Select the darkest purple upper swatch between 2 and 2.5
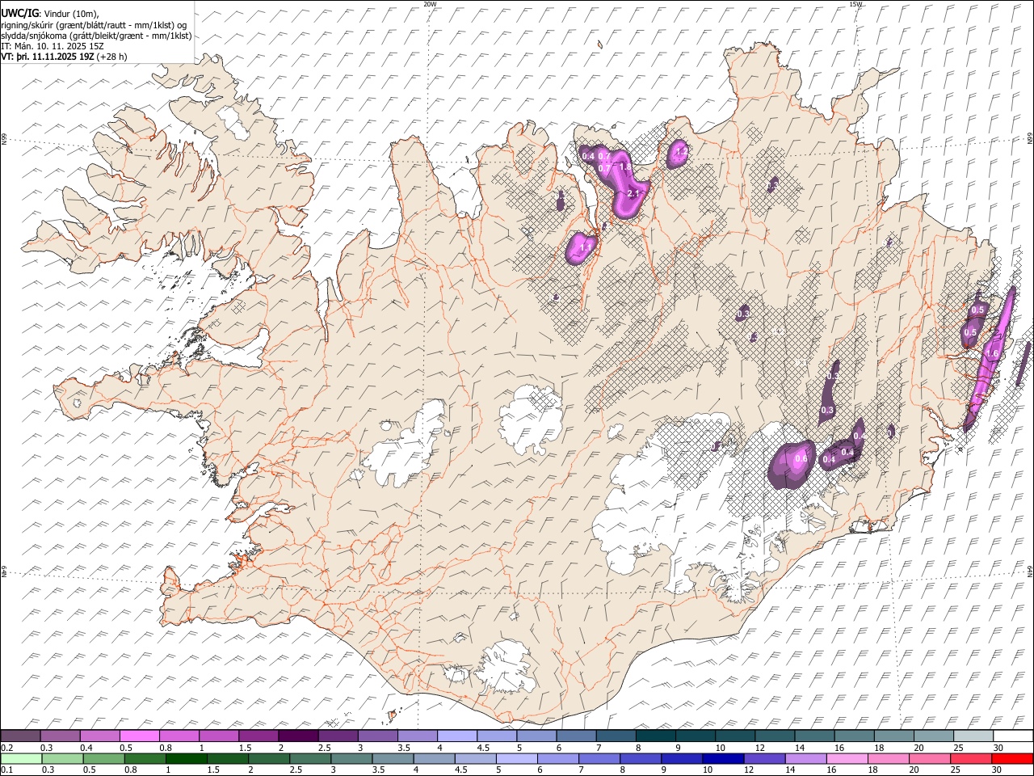The image size is (1034, 776). (x=298, y=736)
